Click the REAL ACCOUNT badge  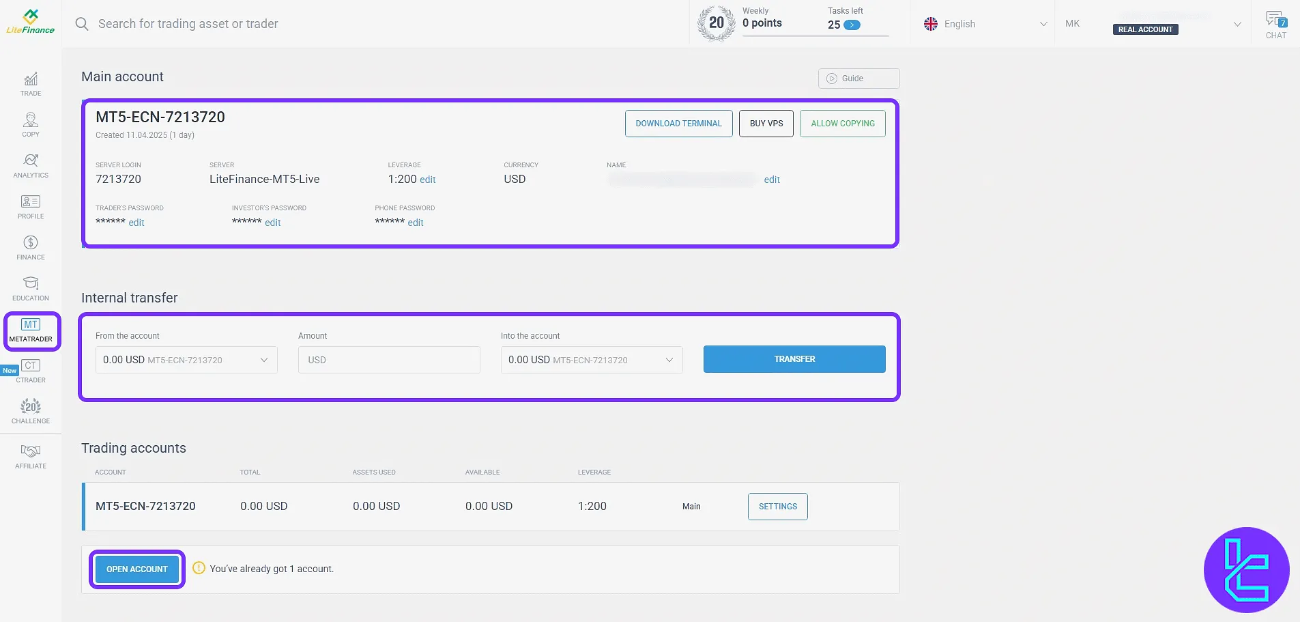click(1145, 29)
